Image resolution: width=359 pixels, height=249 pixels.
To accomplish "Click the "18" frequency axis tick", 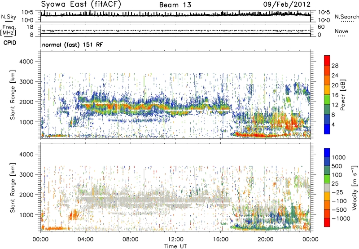I will pos(30,27).
